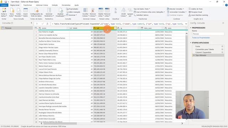Viewport: 228px width, 128px height.
Task: Click the save icon in title bar
Action: coord(6,2)
